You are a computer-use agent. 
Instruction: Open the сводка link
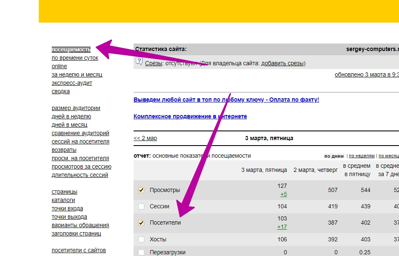tap(61, 91)
